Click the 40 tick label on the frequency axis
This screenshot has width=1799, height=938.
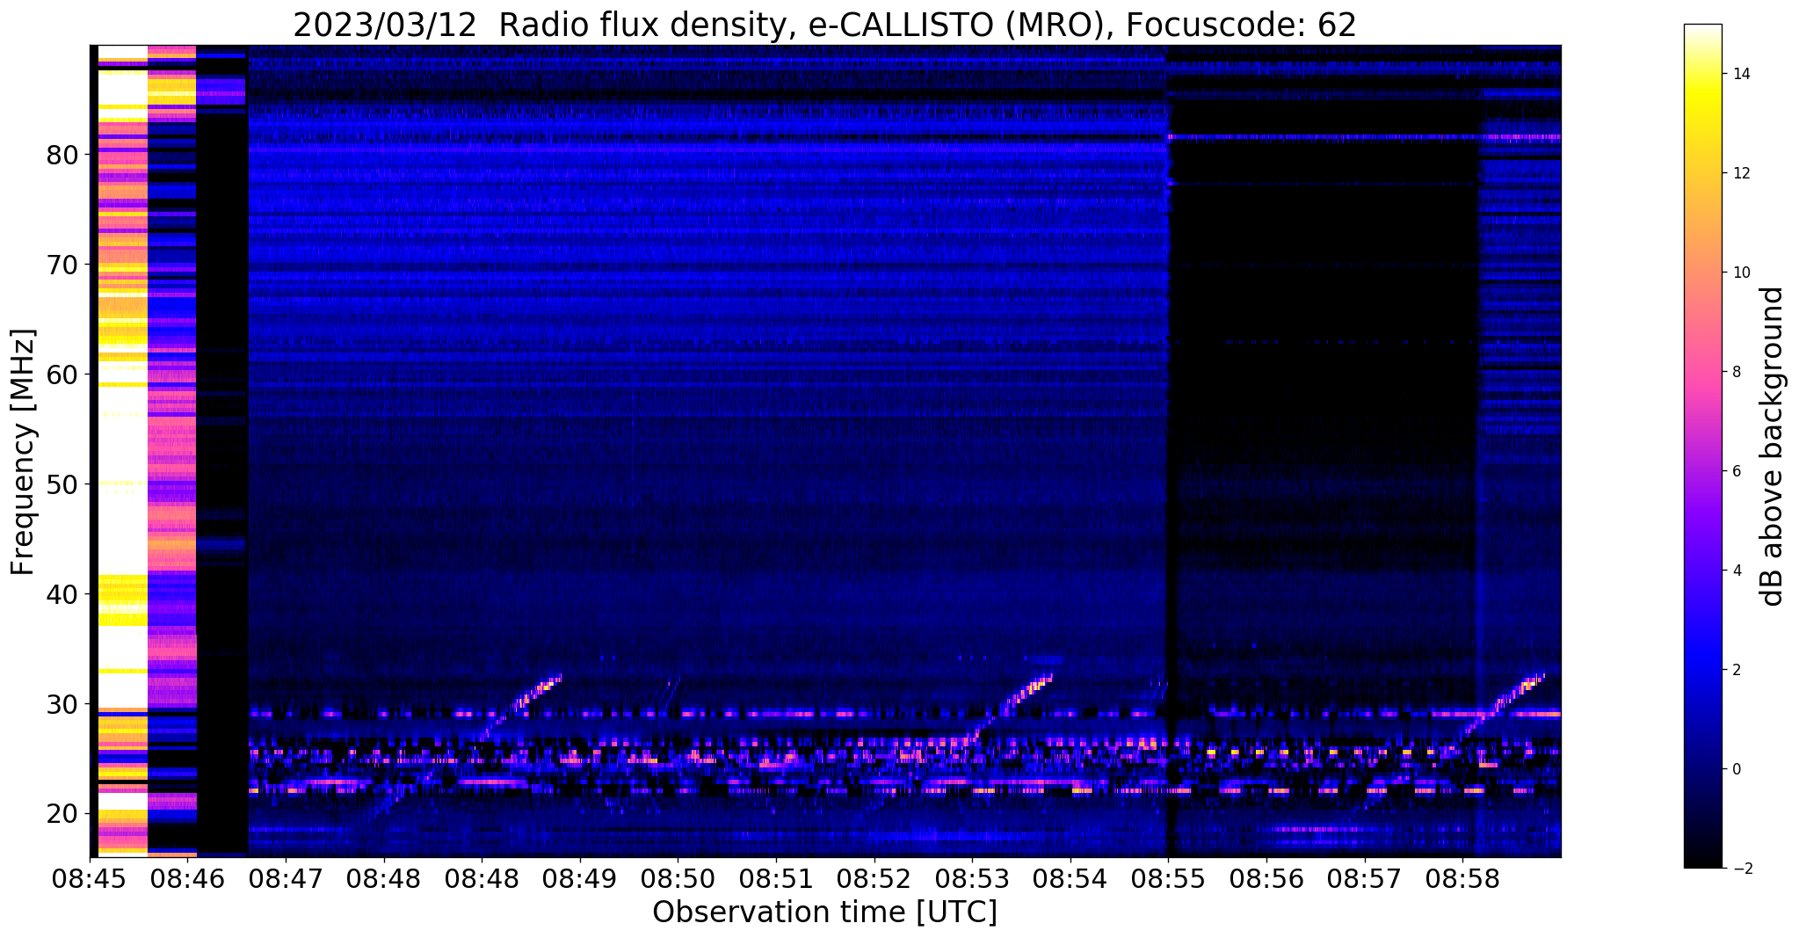click(x=62, y=595)
